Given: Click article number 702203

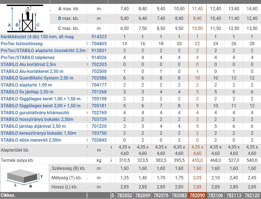Looking at the screenshot, I should (99, 65).
